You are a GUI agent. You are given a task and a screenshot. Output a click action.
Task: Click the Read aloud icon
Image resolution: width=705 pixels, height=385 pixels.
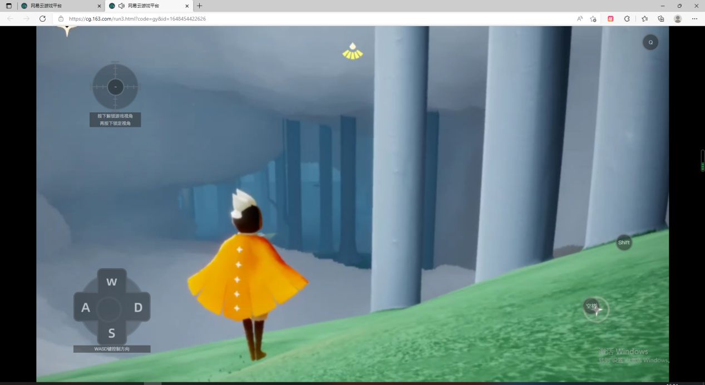point(580,18)
